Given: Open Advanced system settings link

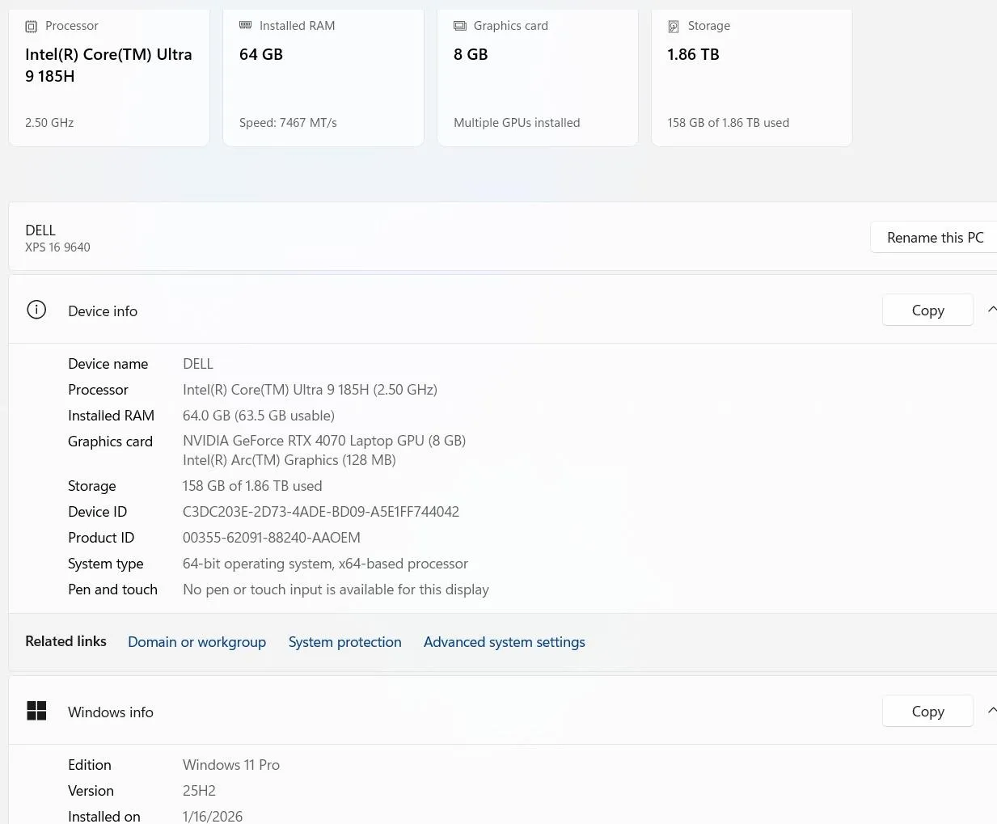Looking at the screenshot, I should click(504, 642).
